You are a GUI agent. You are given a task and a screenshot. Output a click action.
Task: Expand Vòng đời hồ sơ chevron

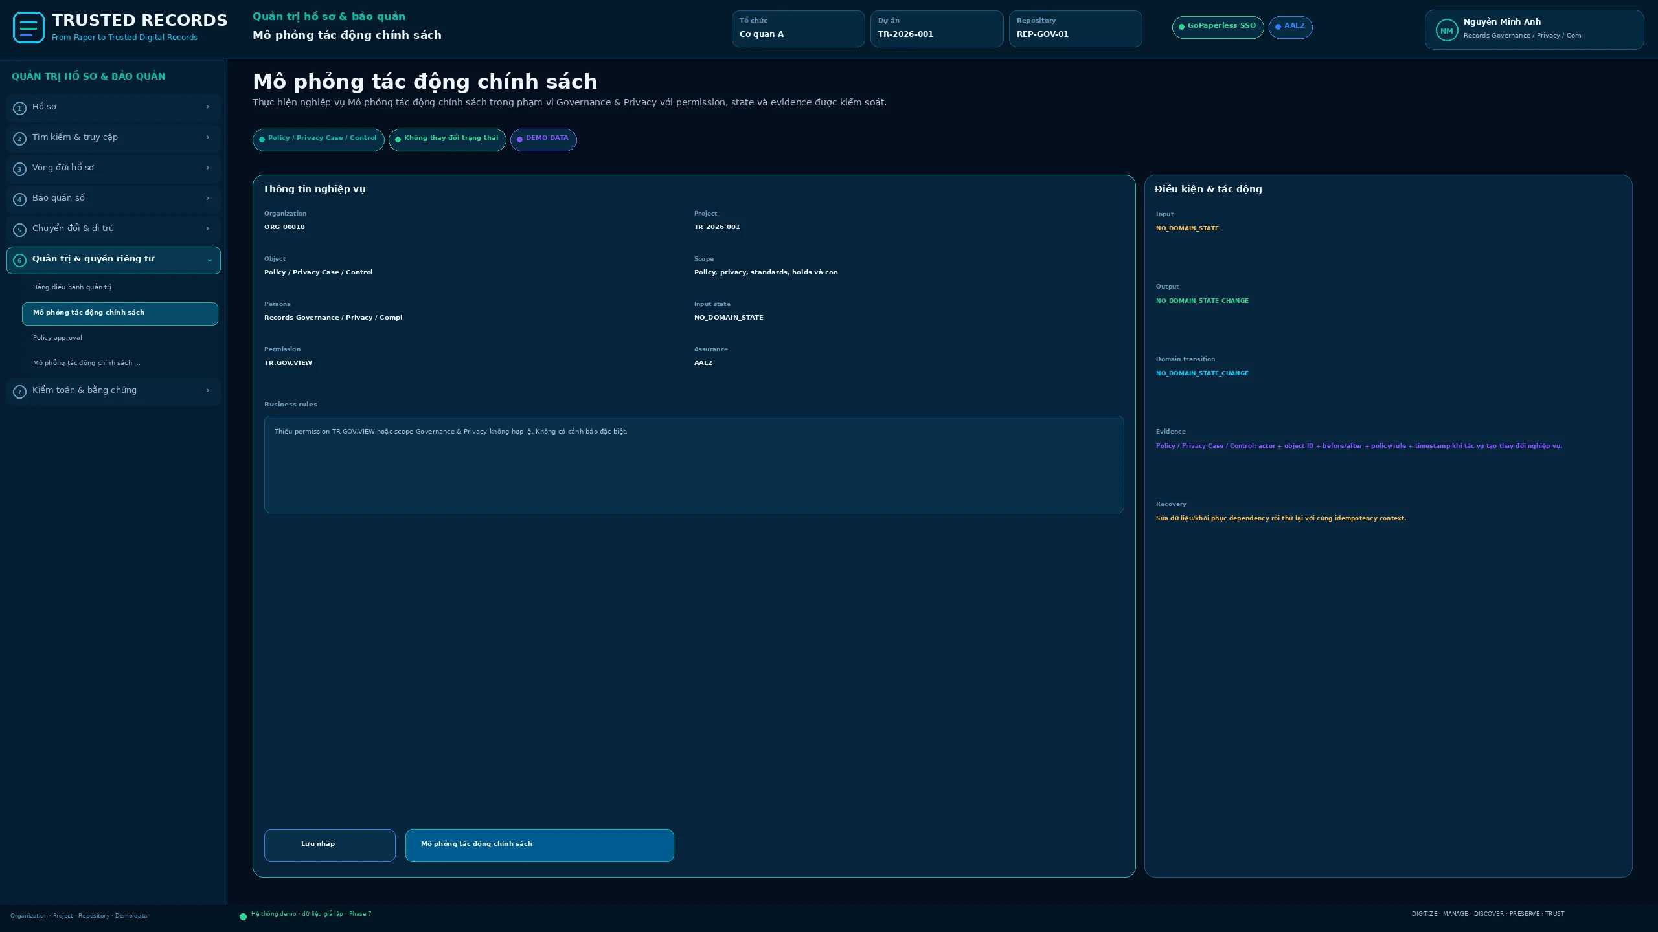coord(208,168)
